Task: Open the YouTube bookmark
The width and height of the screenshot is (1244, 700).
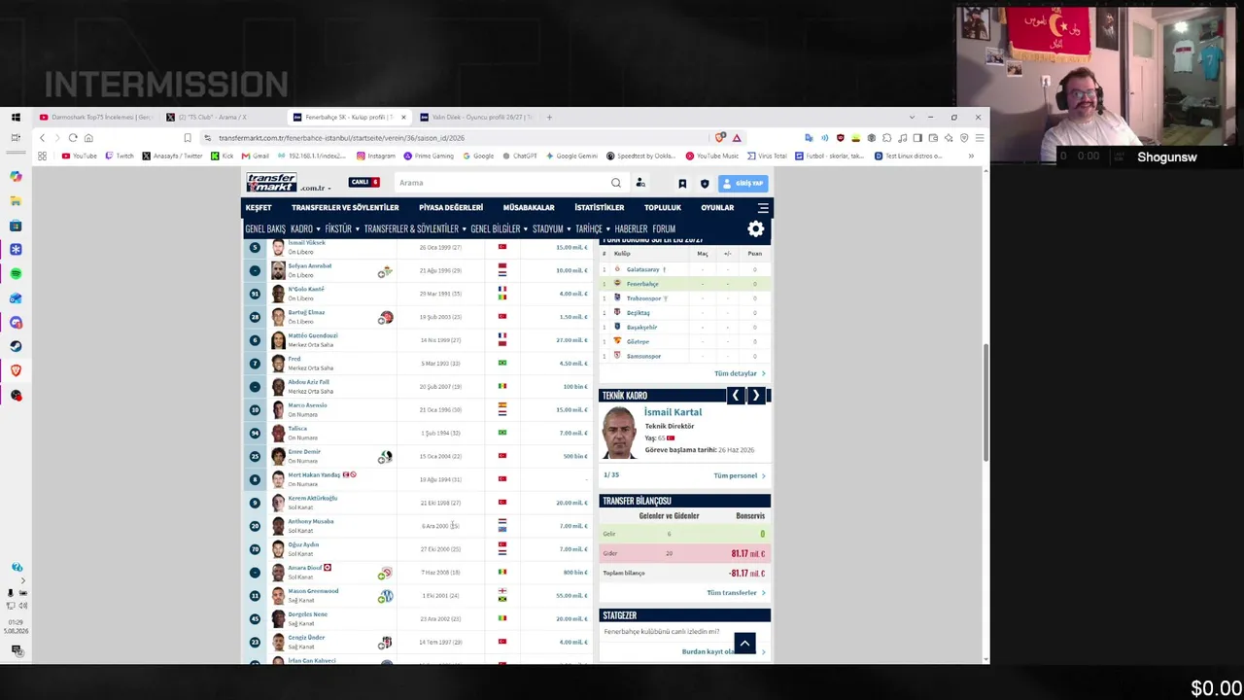Action: 79,156
